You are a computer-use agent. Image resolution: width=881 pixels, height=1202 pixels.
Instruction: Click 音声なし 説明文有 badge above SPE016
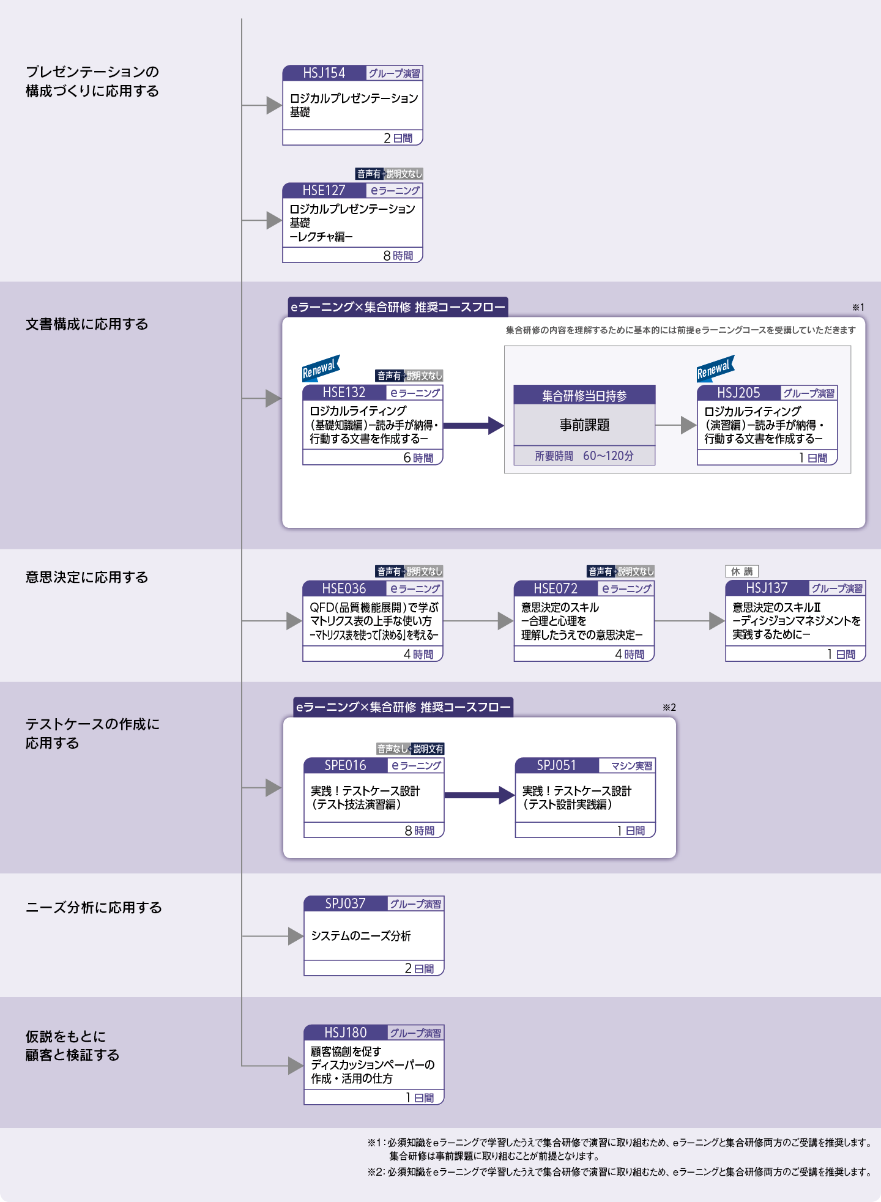[x=411, y=749]
